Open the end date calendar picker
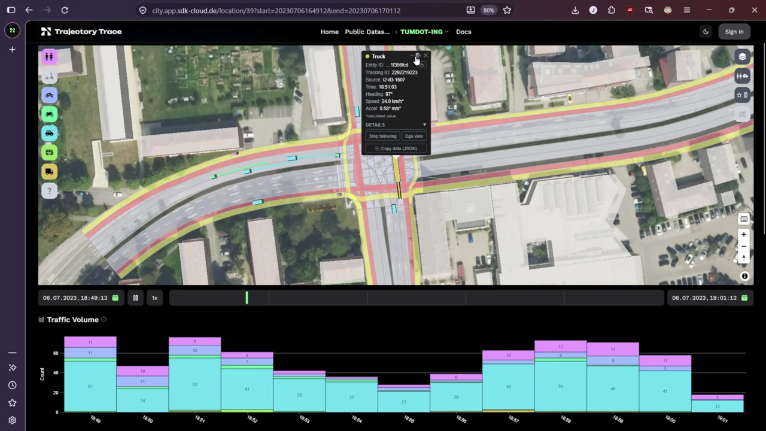 click(744, 298)
